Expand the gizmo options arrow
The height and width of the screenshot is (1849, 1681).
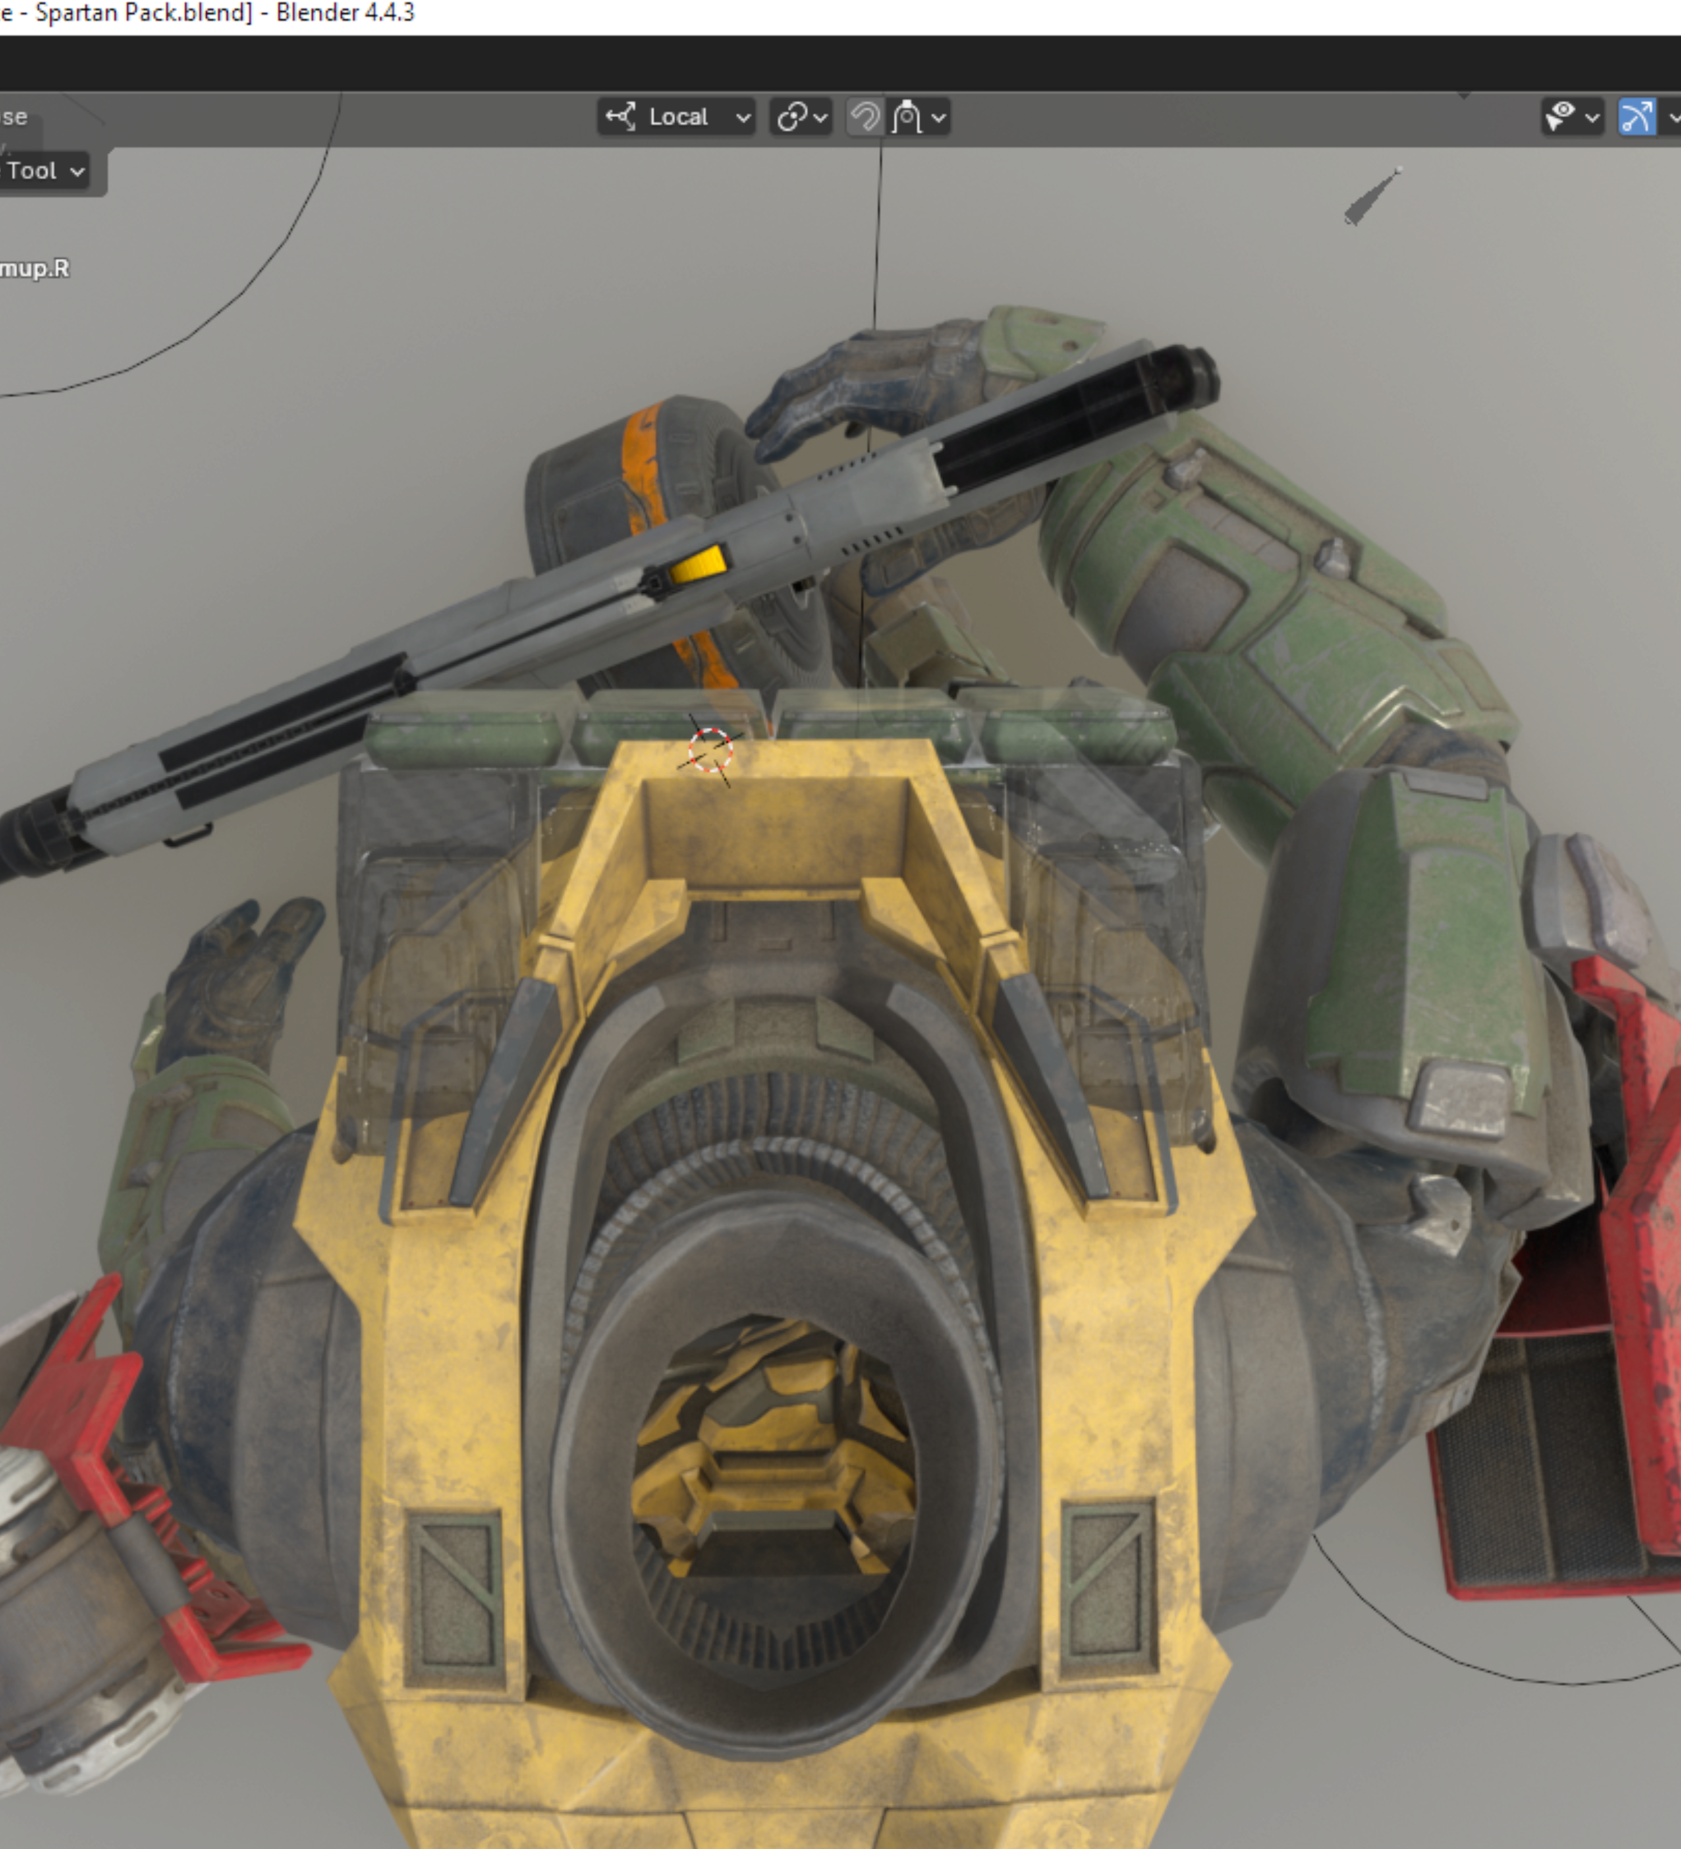point(1674,118)
